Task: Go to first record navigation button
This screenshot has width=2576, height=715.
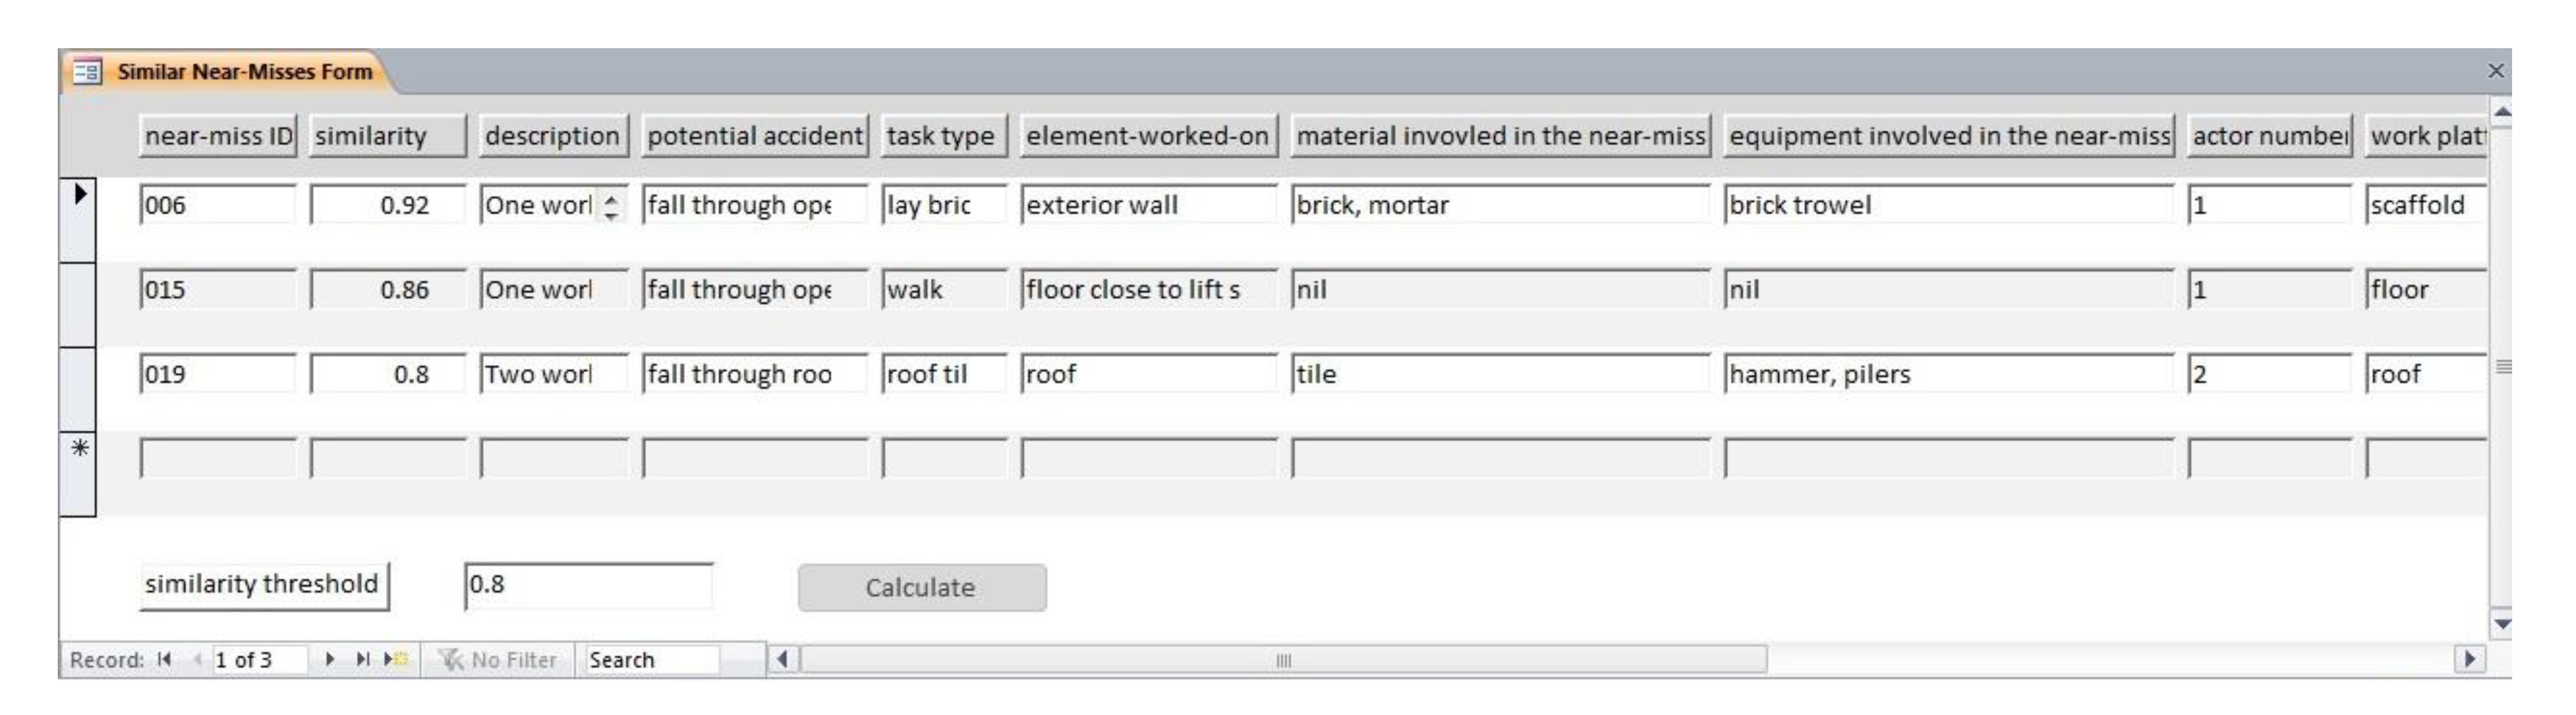Action: coord(165,659)
